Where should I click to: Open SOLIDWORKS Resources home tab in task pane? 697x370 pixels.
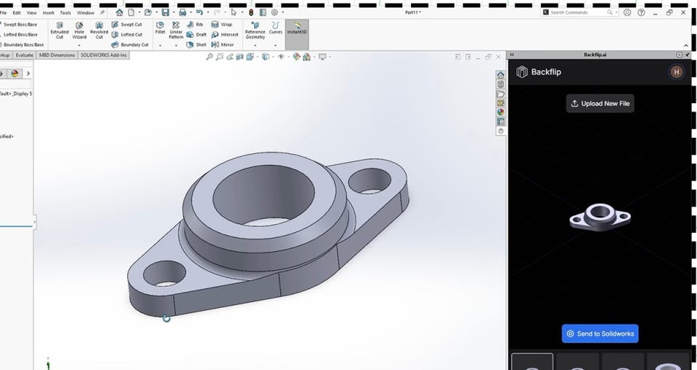[501, 75]
